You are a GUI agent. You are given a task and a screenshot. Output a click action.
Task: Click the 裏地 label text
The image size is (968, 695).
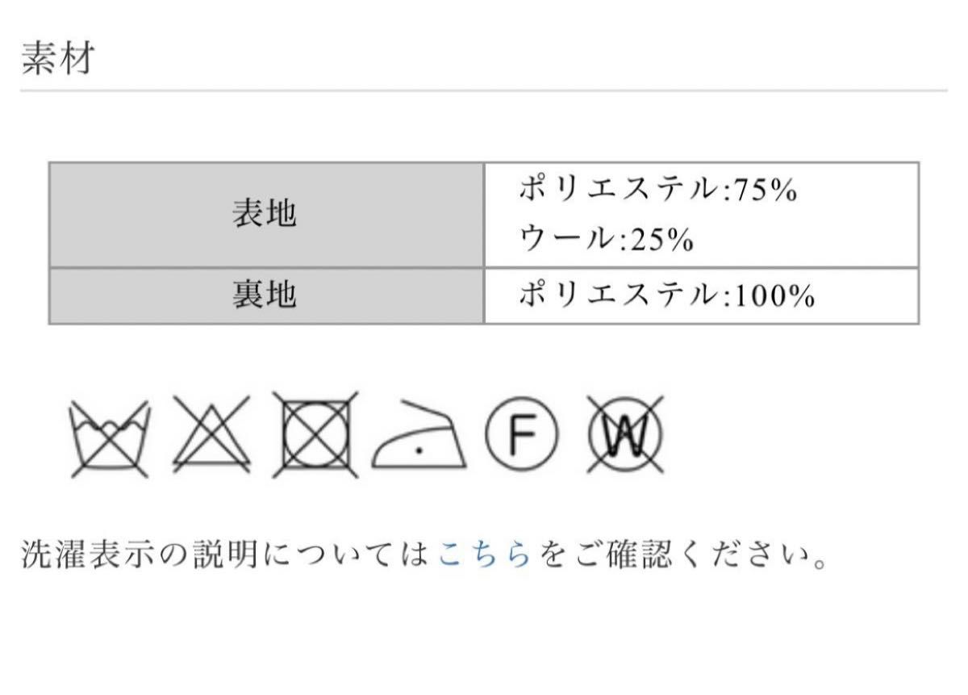(x=265, y=296)
